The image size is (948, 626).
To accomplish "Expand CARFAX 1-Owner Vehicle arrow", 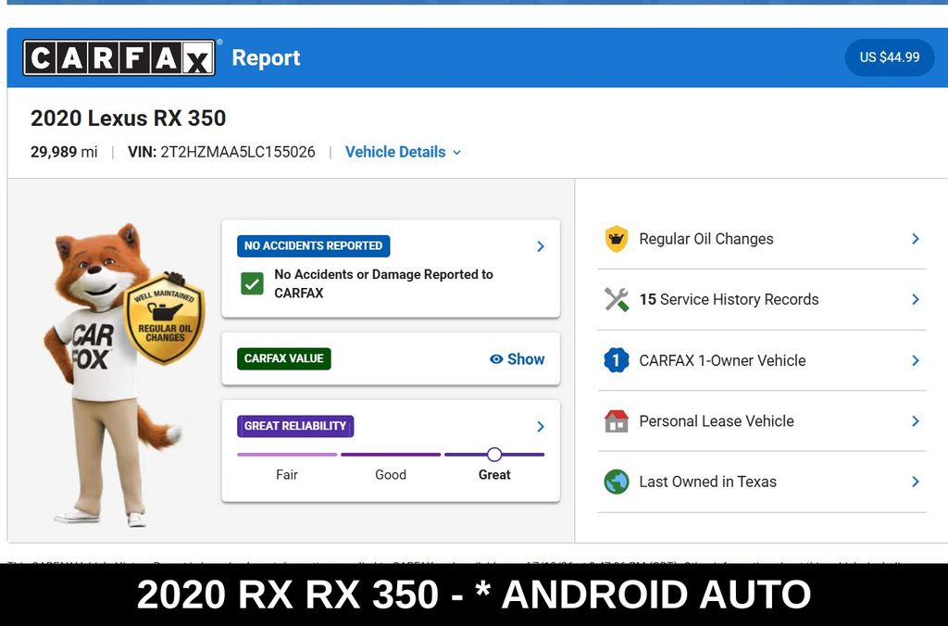I will pyautogui.click(x=916, y=360).
